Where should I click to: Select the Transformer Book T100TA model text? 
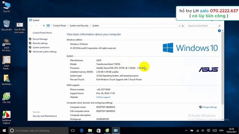108,64
